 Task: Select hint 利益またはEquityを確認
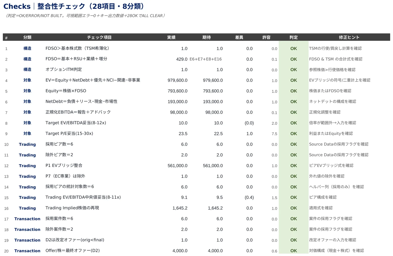[331, 134]
